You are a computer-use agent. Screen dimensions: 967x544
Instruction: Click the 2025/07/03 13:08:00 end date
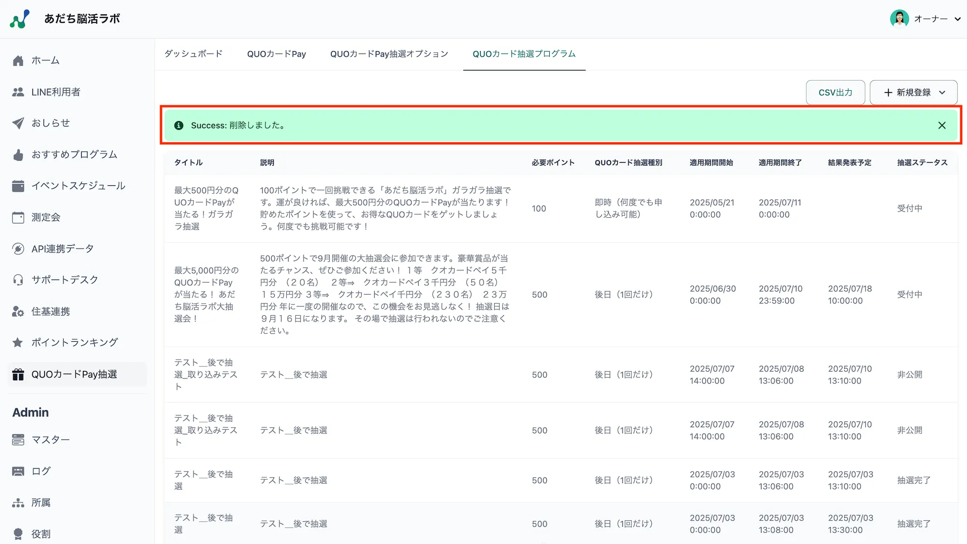[781, 524]
